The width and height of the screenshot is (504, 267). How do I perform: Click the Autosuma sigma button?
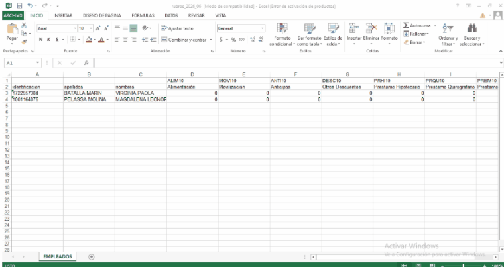tap(417, 25)
